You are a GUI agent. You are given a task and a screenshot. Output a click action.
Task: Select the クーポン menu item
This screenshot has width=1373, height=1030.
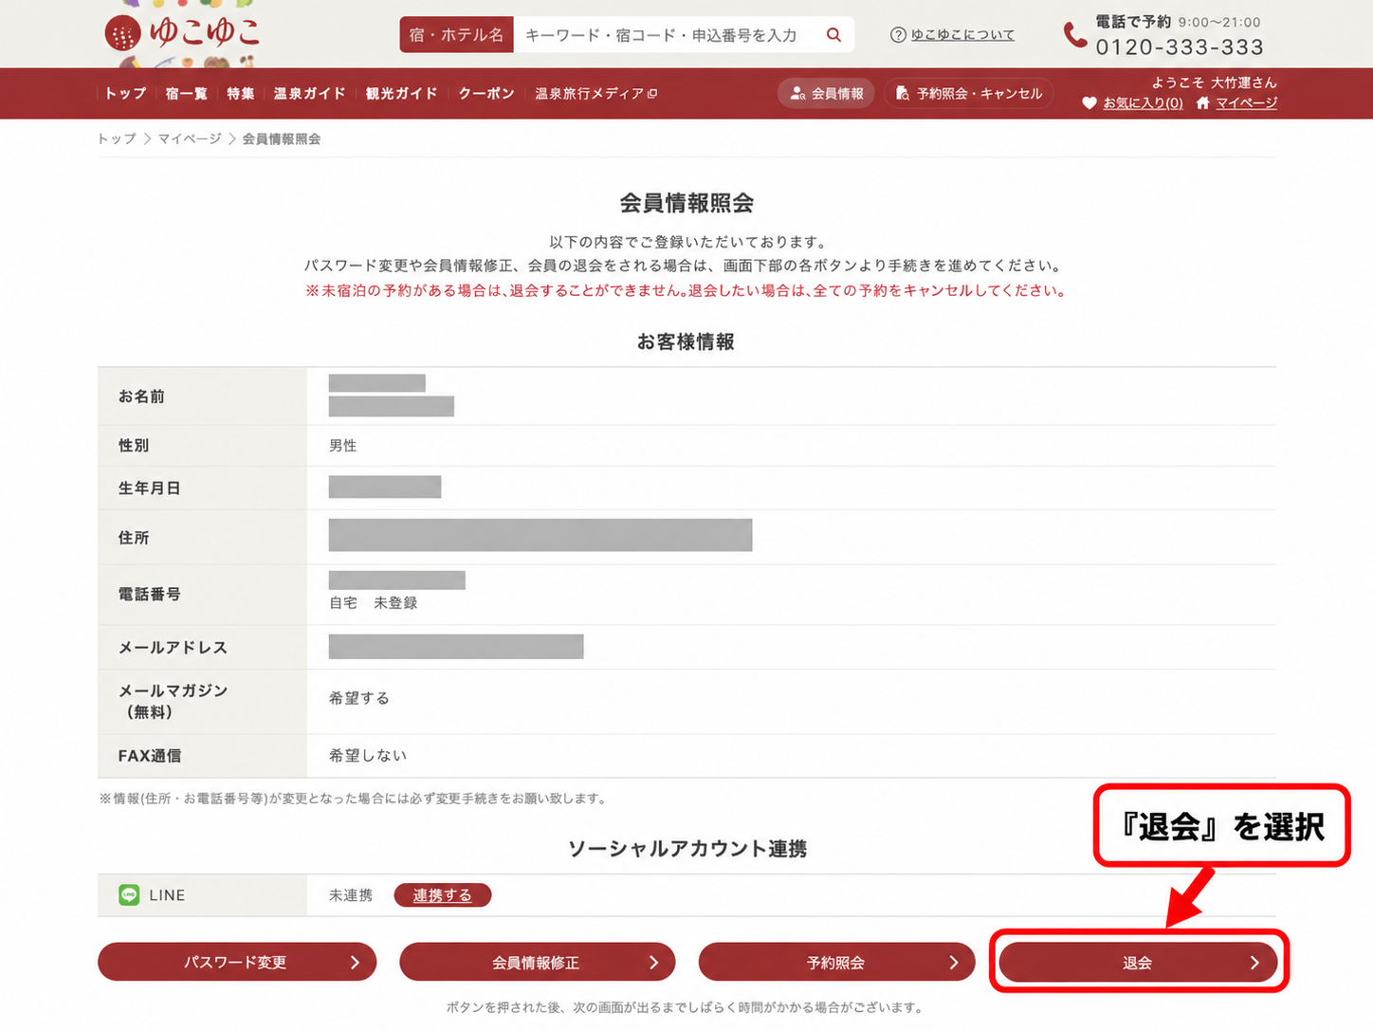486,93
